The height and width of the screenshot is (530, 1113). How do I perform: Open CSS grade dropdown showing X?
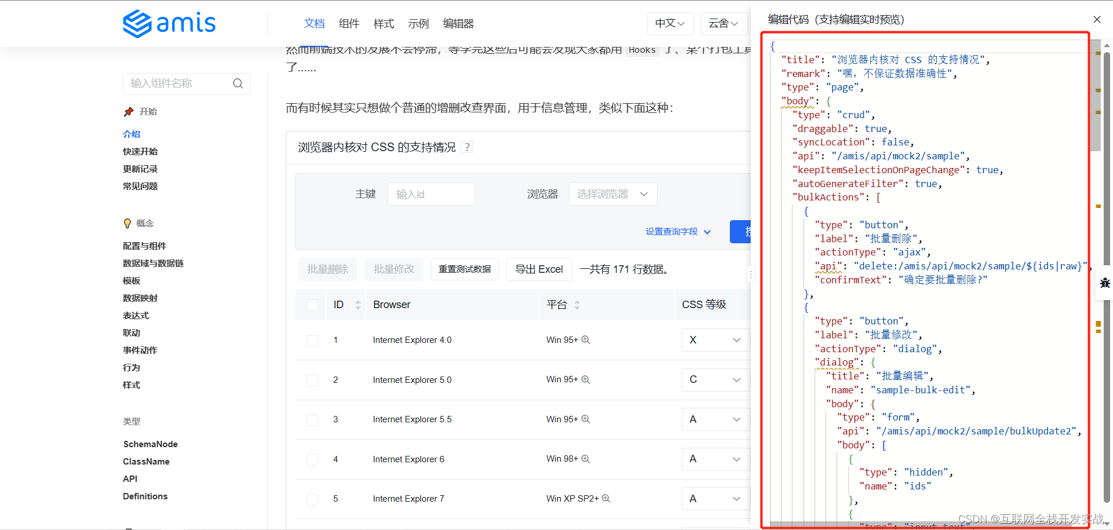click(x=715, y=340)
